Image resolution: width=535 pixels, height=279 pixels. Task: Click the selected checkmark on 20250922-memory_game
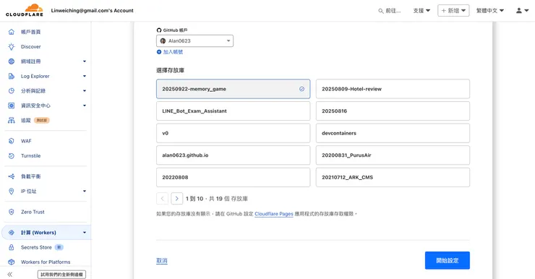301,89
